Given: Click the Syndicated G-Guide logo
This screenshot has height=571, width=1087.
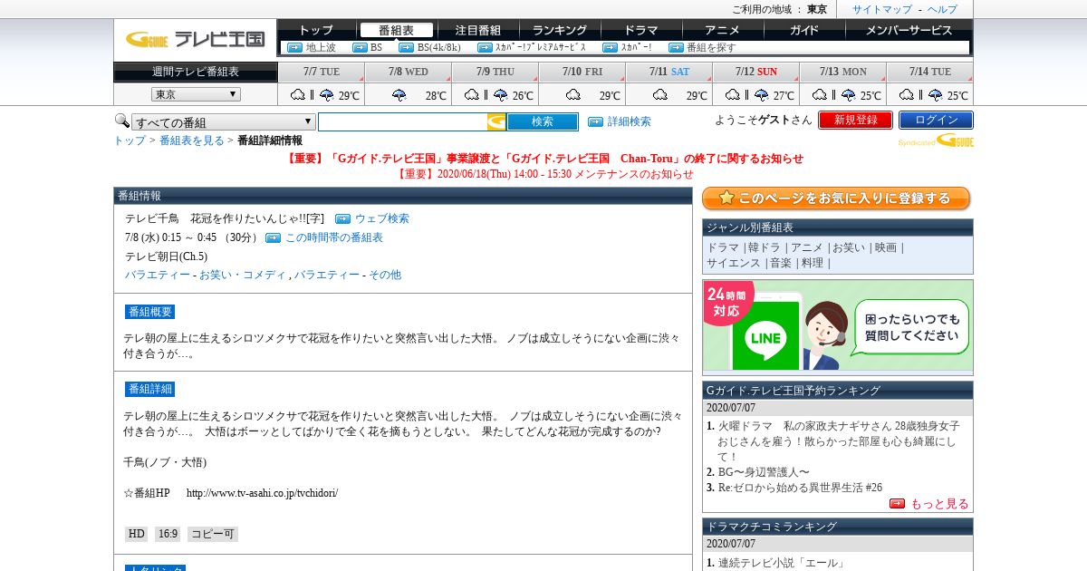Looking at the screenshot, I should 936,140.
